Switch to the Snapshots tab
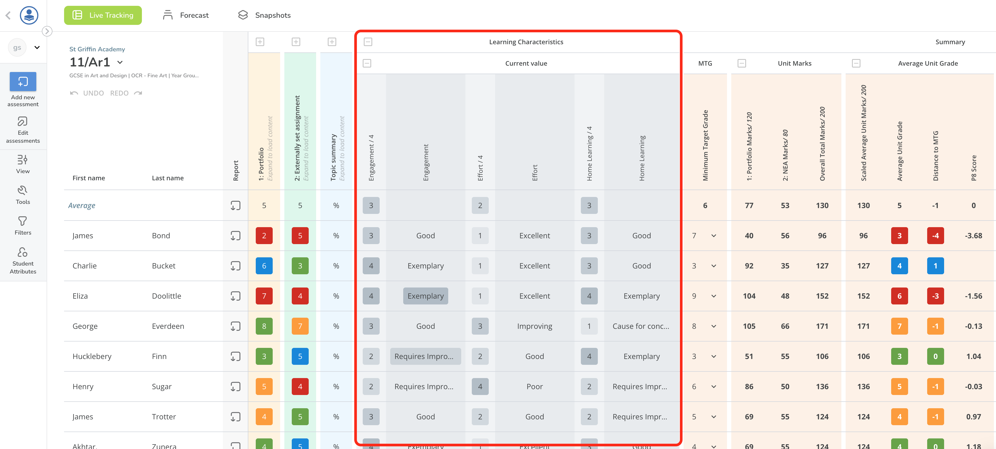The image size is (996, 449). click(x=264, y=15)
